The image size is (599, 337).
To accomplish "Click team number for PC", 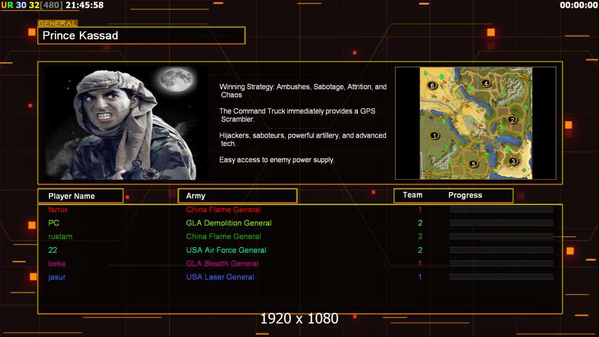I will [420, 223].
